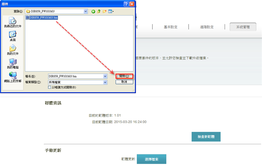Go up one folder level

coord(99,11)
